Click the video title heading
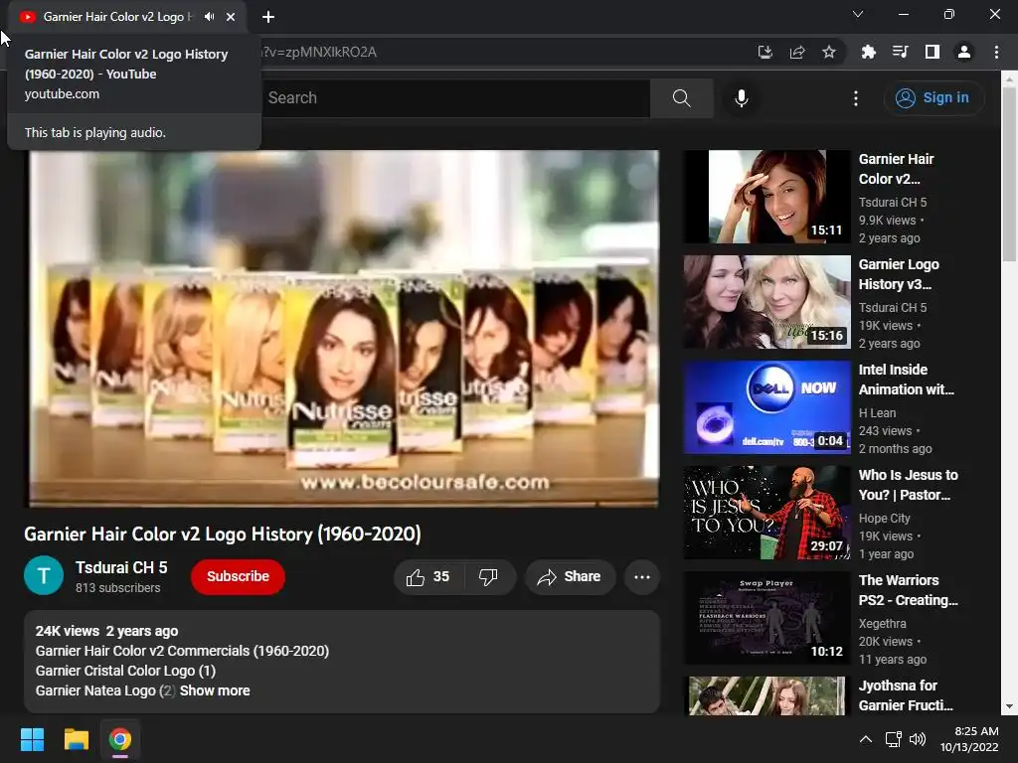This screenshot has height=763, width=1018. pyautogui.click(x=223, y=534)
